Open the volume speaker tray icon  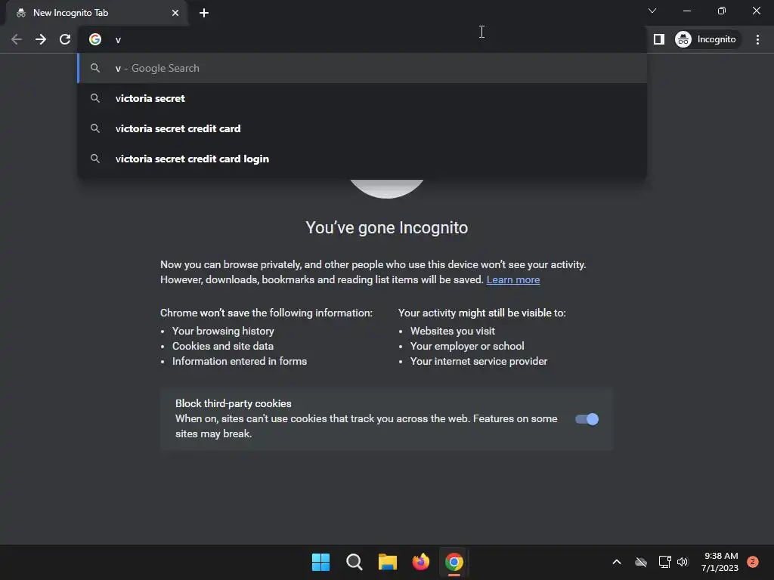pyautogui.click(x=683, y=562)
